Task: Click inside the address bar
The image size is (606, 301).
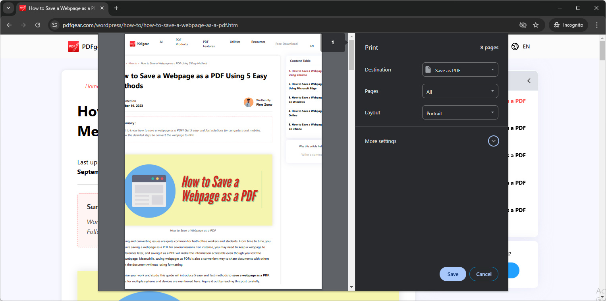Action: click(x=238, y=25)
